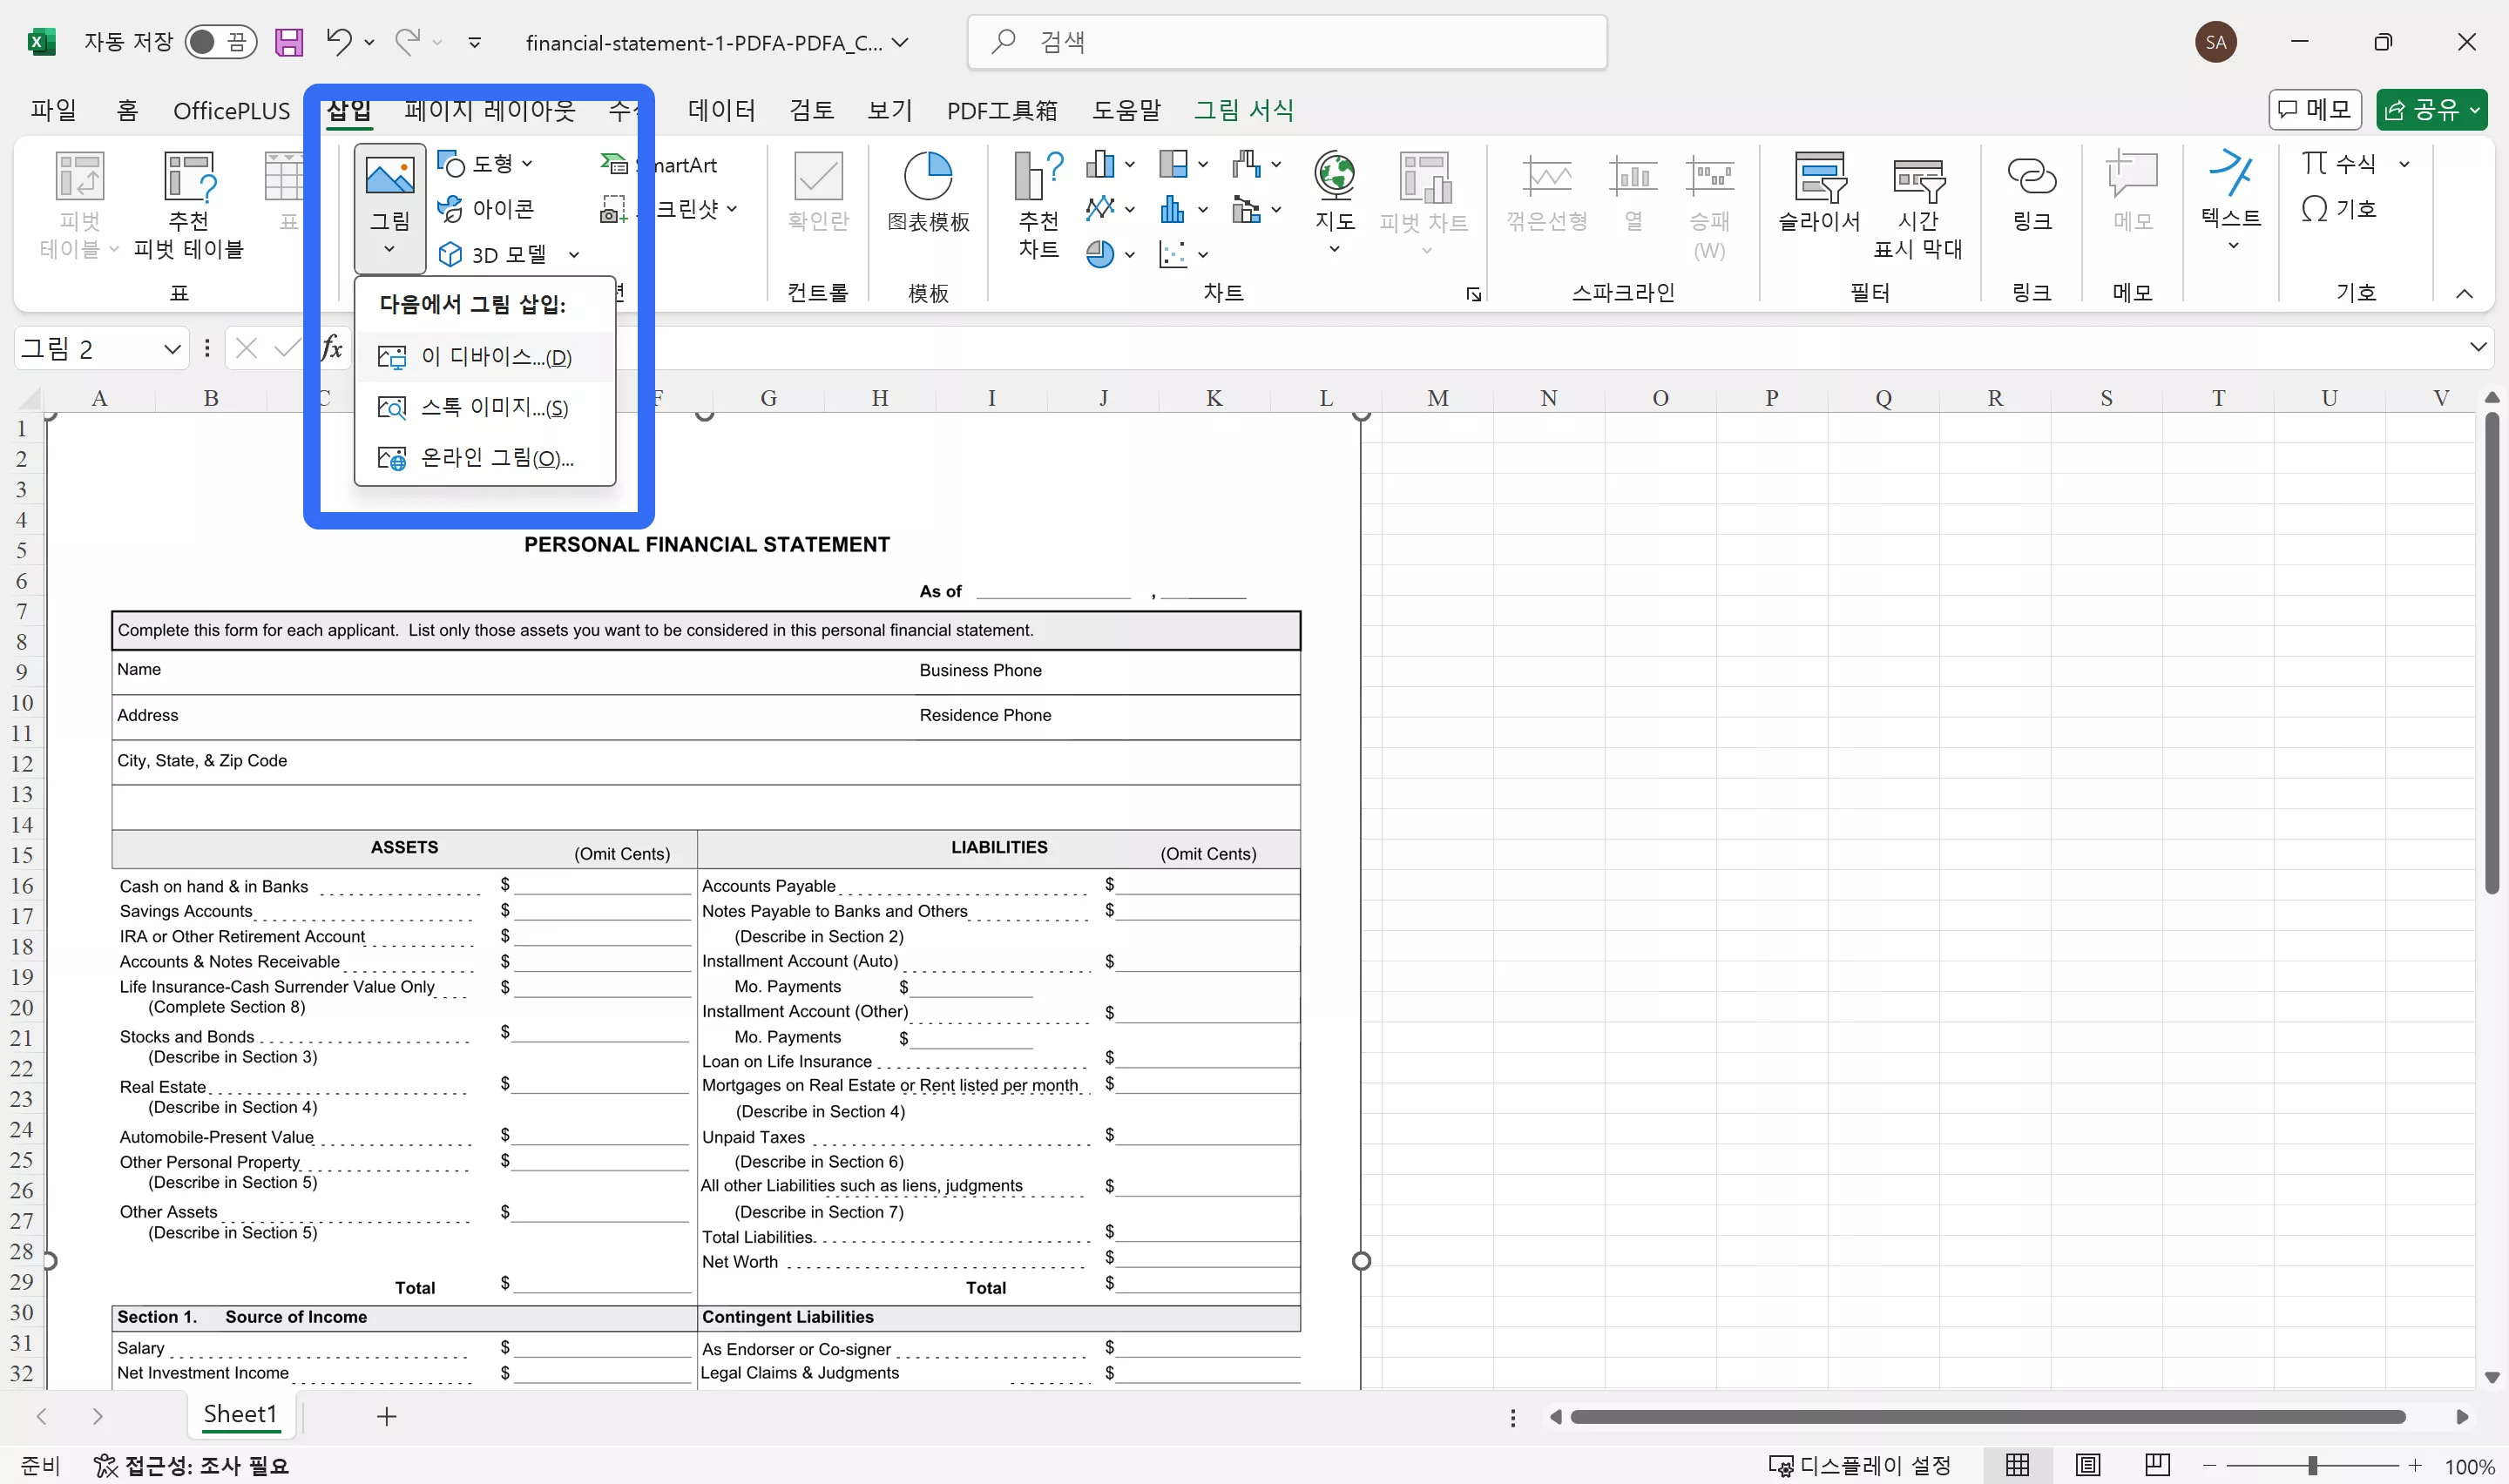
Task: Switch to the 페이지 레이아웃 tab
Action: coord(490,109)
